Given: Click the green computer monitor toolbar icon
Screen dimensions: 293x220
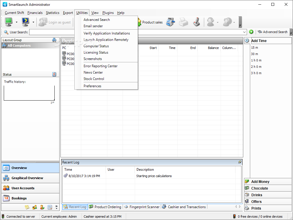Looking at the screenshot, I should [x=9, y=22].
